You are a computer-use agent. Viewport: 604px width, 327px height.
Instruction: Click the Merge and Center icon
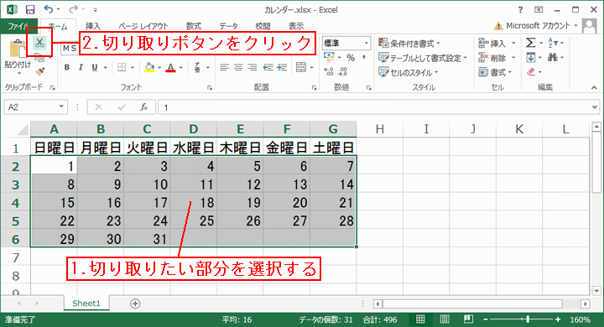pyautogui.click(x=301, y=67)
